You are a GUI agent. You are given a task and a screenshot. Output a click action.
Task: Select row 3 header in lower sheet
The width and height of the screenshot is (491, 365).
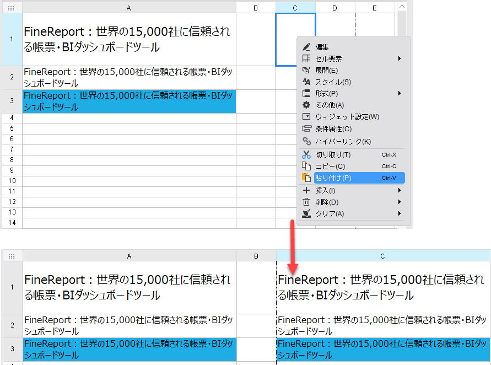click(12, 350)
